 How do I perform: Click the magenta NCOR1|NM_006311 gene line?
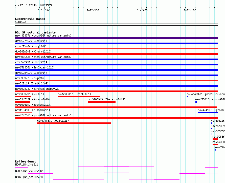pyautogui.click(x=116, y=167)
